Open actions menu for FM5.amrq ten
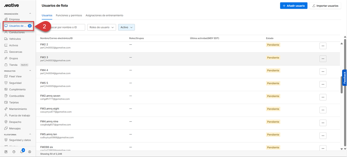The width and height of the screenshot is (347, 157). (323, 136)
